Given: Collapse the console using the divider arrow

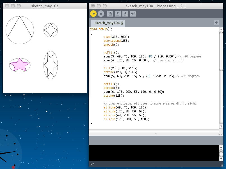Looking at the screenshot, I should point(156,134).
